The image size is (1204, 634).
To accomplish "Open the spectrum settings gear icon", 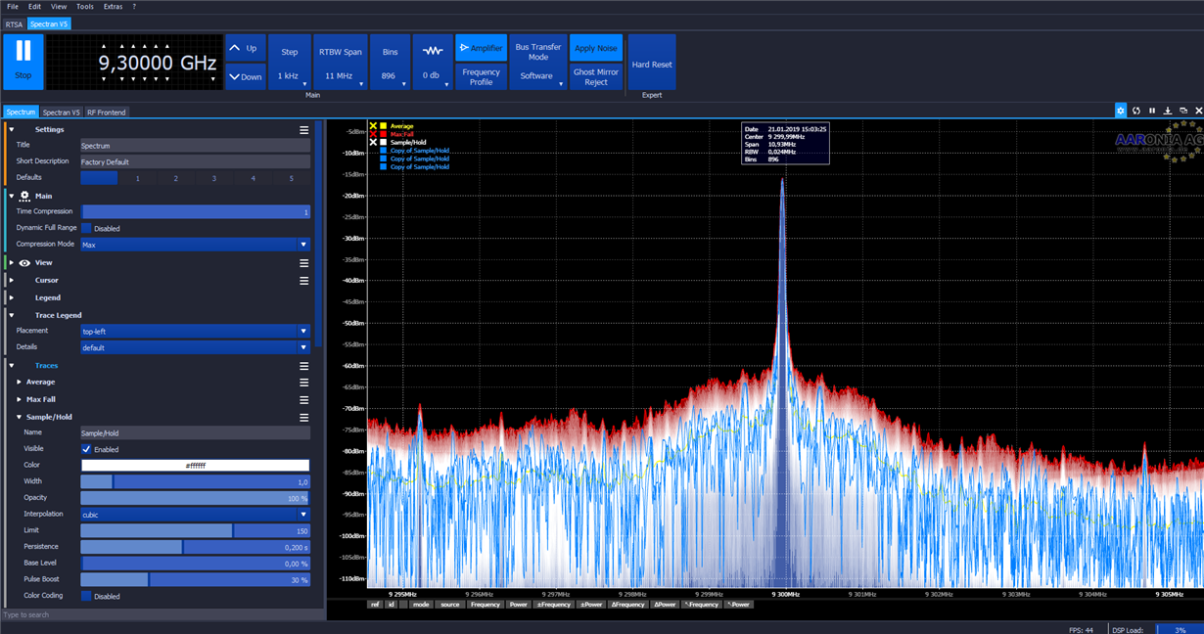I will [1121, 111].
